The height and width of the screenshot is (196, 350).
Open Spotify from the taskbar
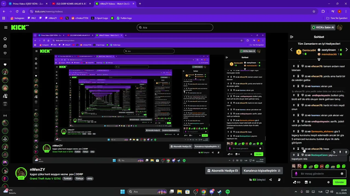click(227, 192)
